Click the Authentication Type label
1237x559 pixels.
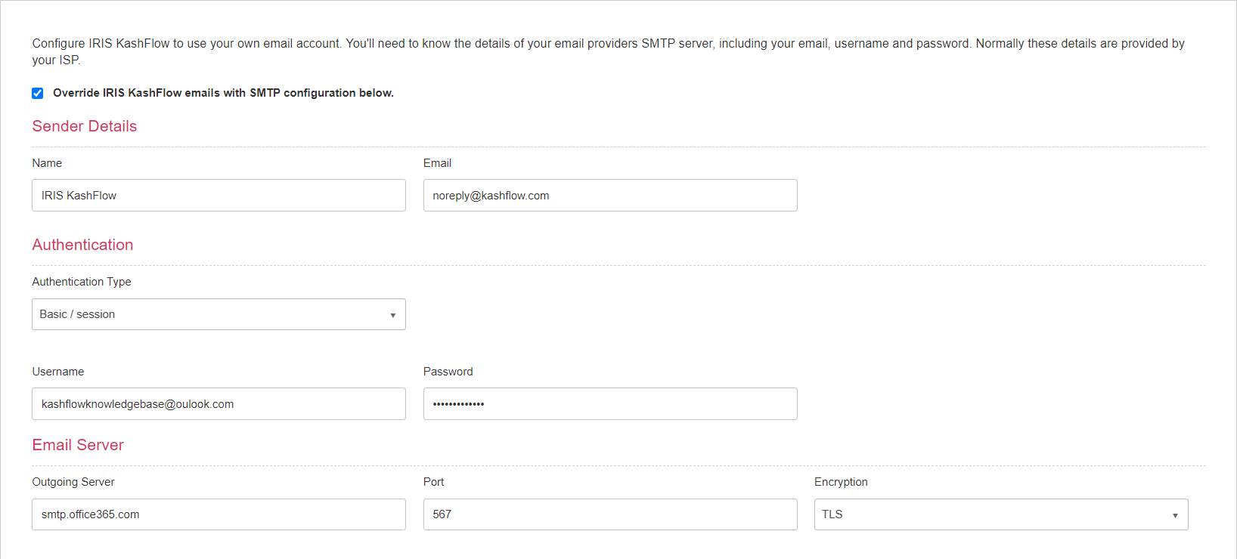[82, 282]
